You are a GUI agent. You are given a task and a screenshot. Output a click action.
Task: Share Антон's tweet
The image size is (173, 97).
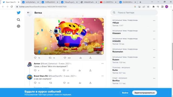[x=90, y=70]
